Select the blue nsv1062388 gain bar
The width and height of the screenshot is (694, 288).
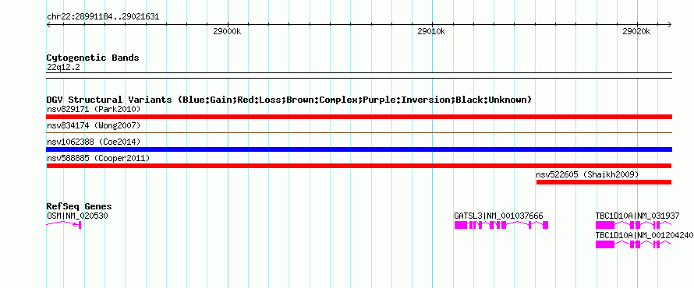point(359,149)
